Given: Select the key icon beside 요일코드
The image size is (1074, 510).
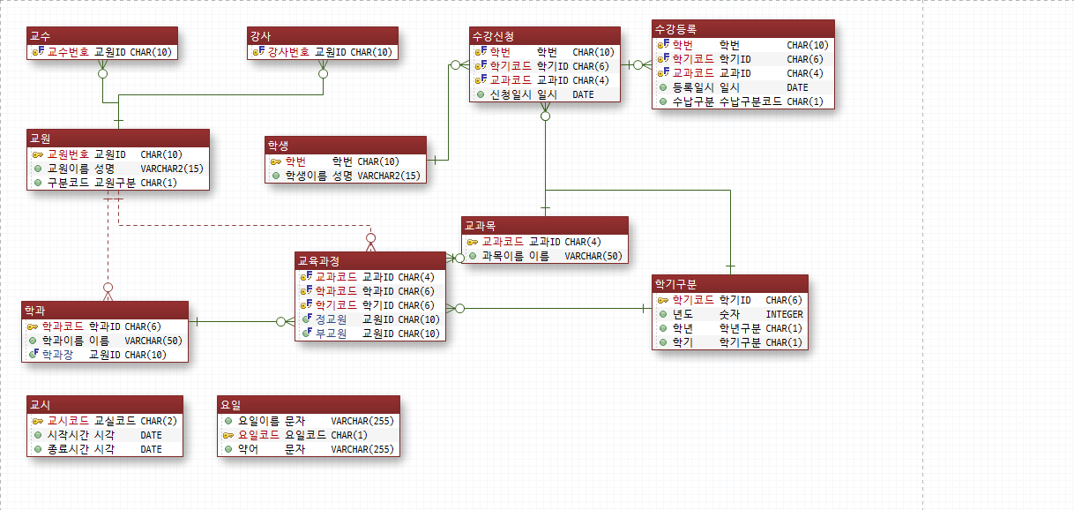Looking at the screenshot, I should tap(228, 435).
